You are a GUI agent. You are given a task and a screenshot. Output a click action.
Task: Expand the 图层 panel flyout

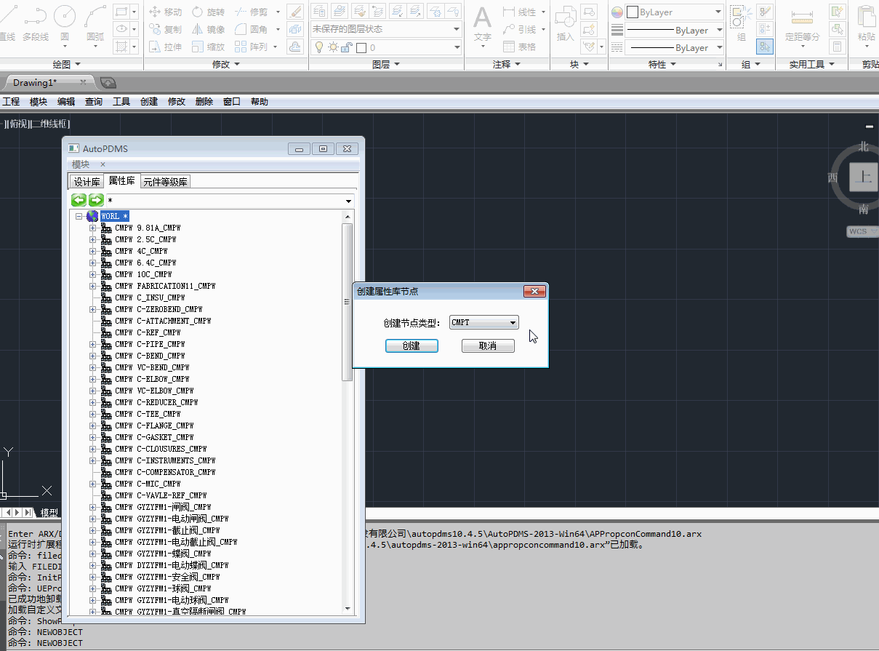pyautogui.click(x=386, y=64)
